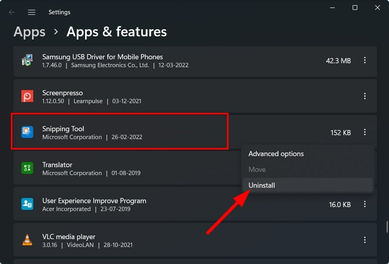Select Uninstall from the context menu

click(x=262, y=185)
